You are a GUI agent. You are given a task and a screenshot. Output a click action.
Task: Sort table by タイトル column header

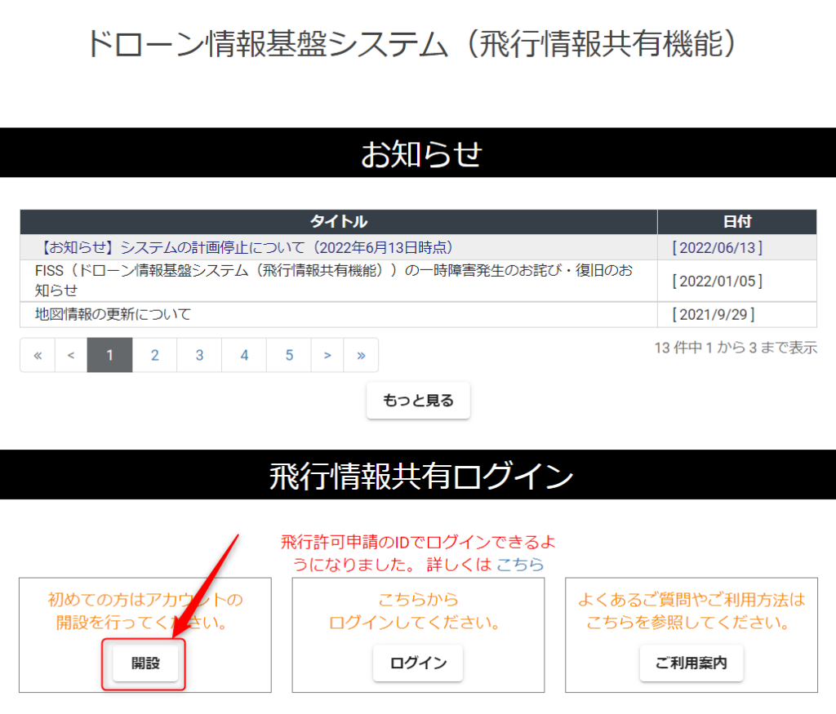coord(338,222)
